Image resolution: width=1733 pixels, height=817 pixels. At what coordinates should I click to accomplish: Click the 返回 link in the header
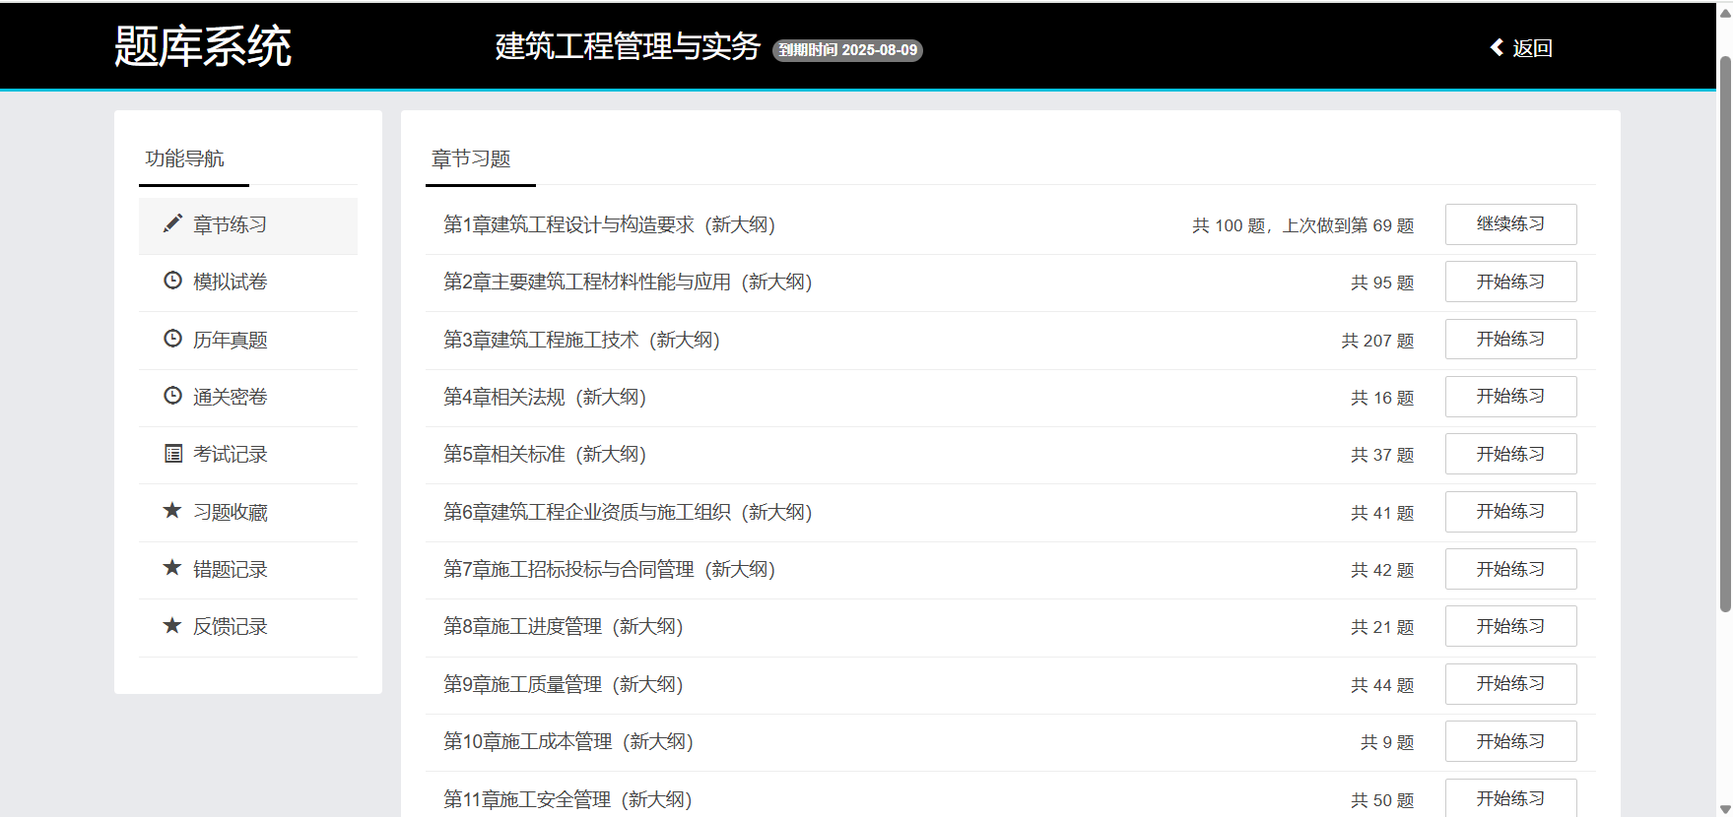tap(1521, 48)
